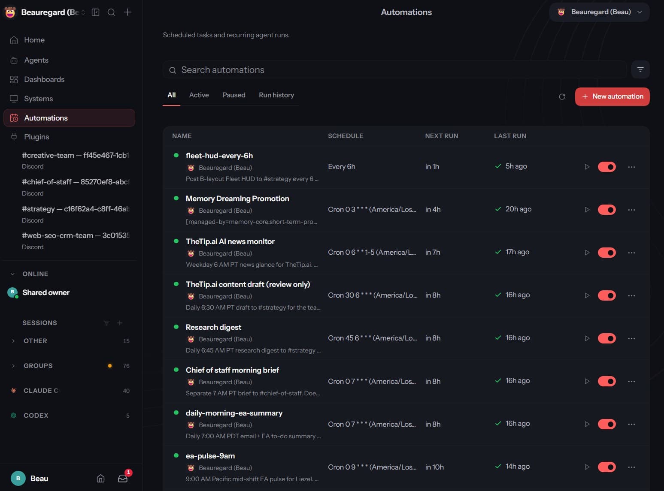
Task: Run Memory Dreaming Promotion now
Action: (x=587, y=210)
